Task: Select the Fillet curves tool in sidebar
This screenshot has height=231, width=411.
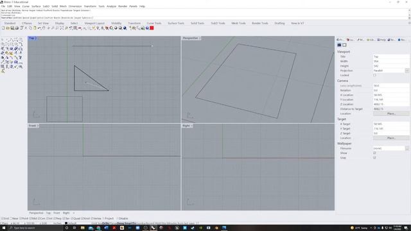Action: click(21, 44)
